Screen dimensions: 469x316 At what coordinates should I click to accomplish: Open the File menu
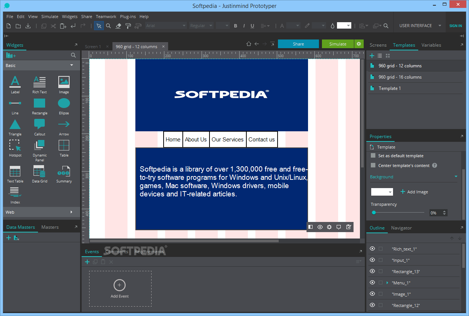coord(10,17)
